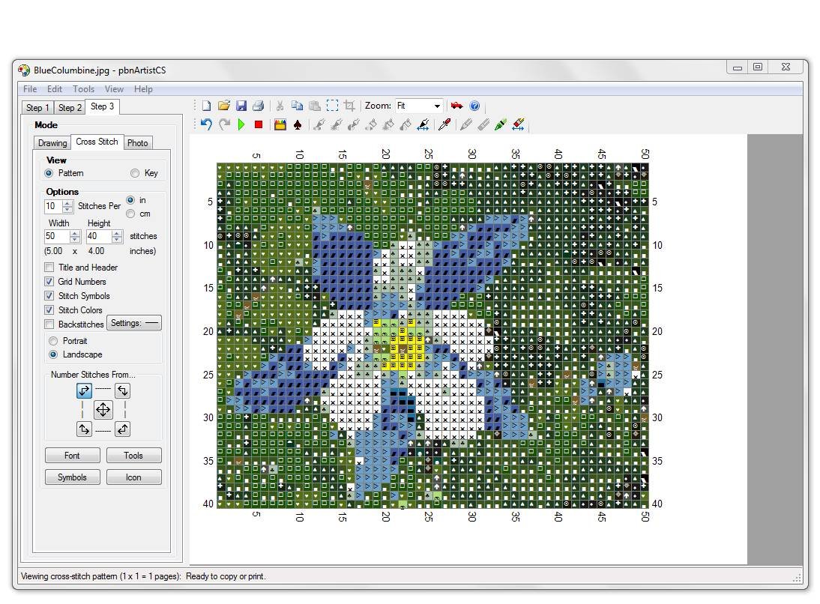Click the Undo arrow icon

[x=205, y=124]
